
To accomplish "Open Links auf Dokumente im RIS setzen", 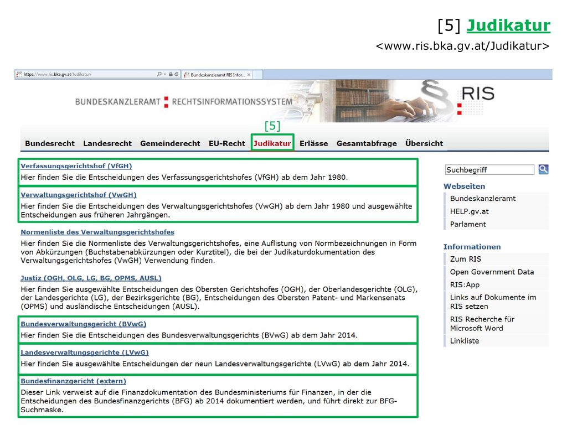I will [x=493, y=302].
